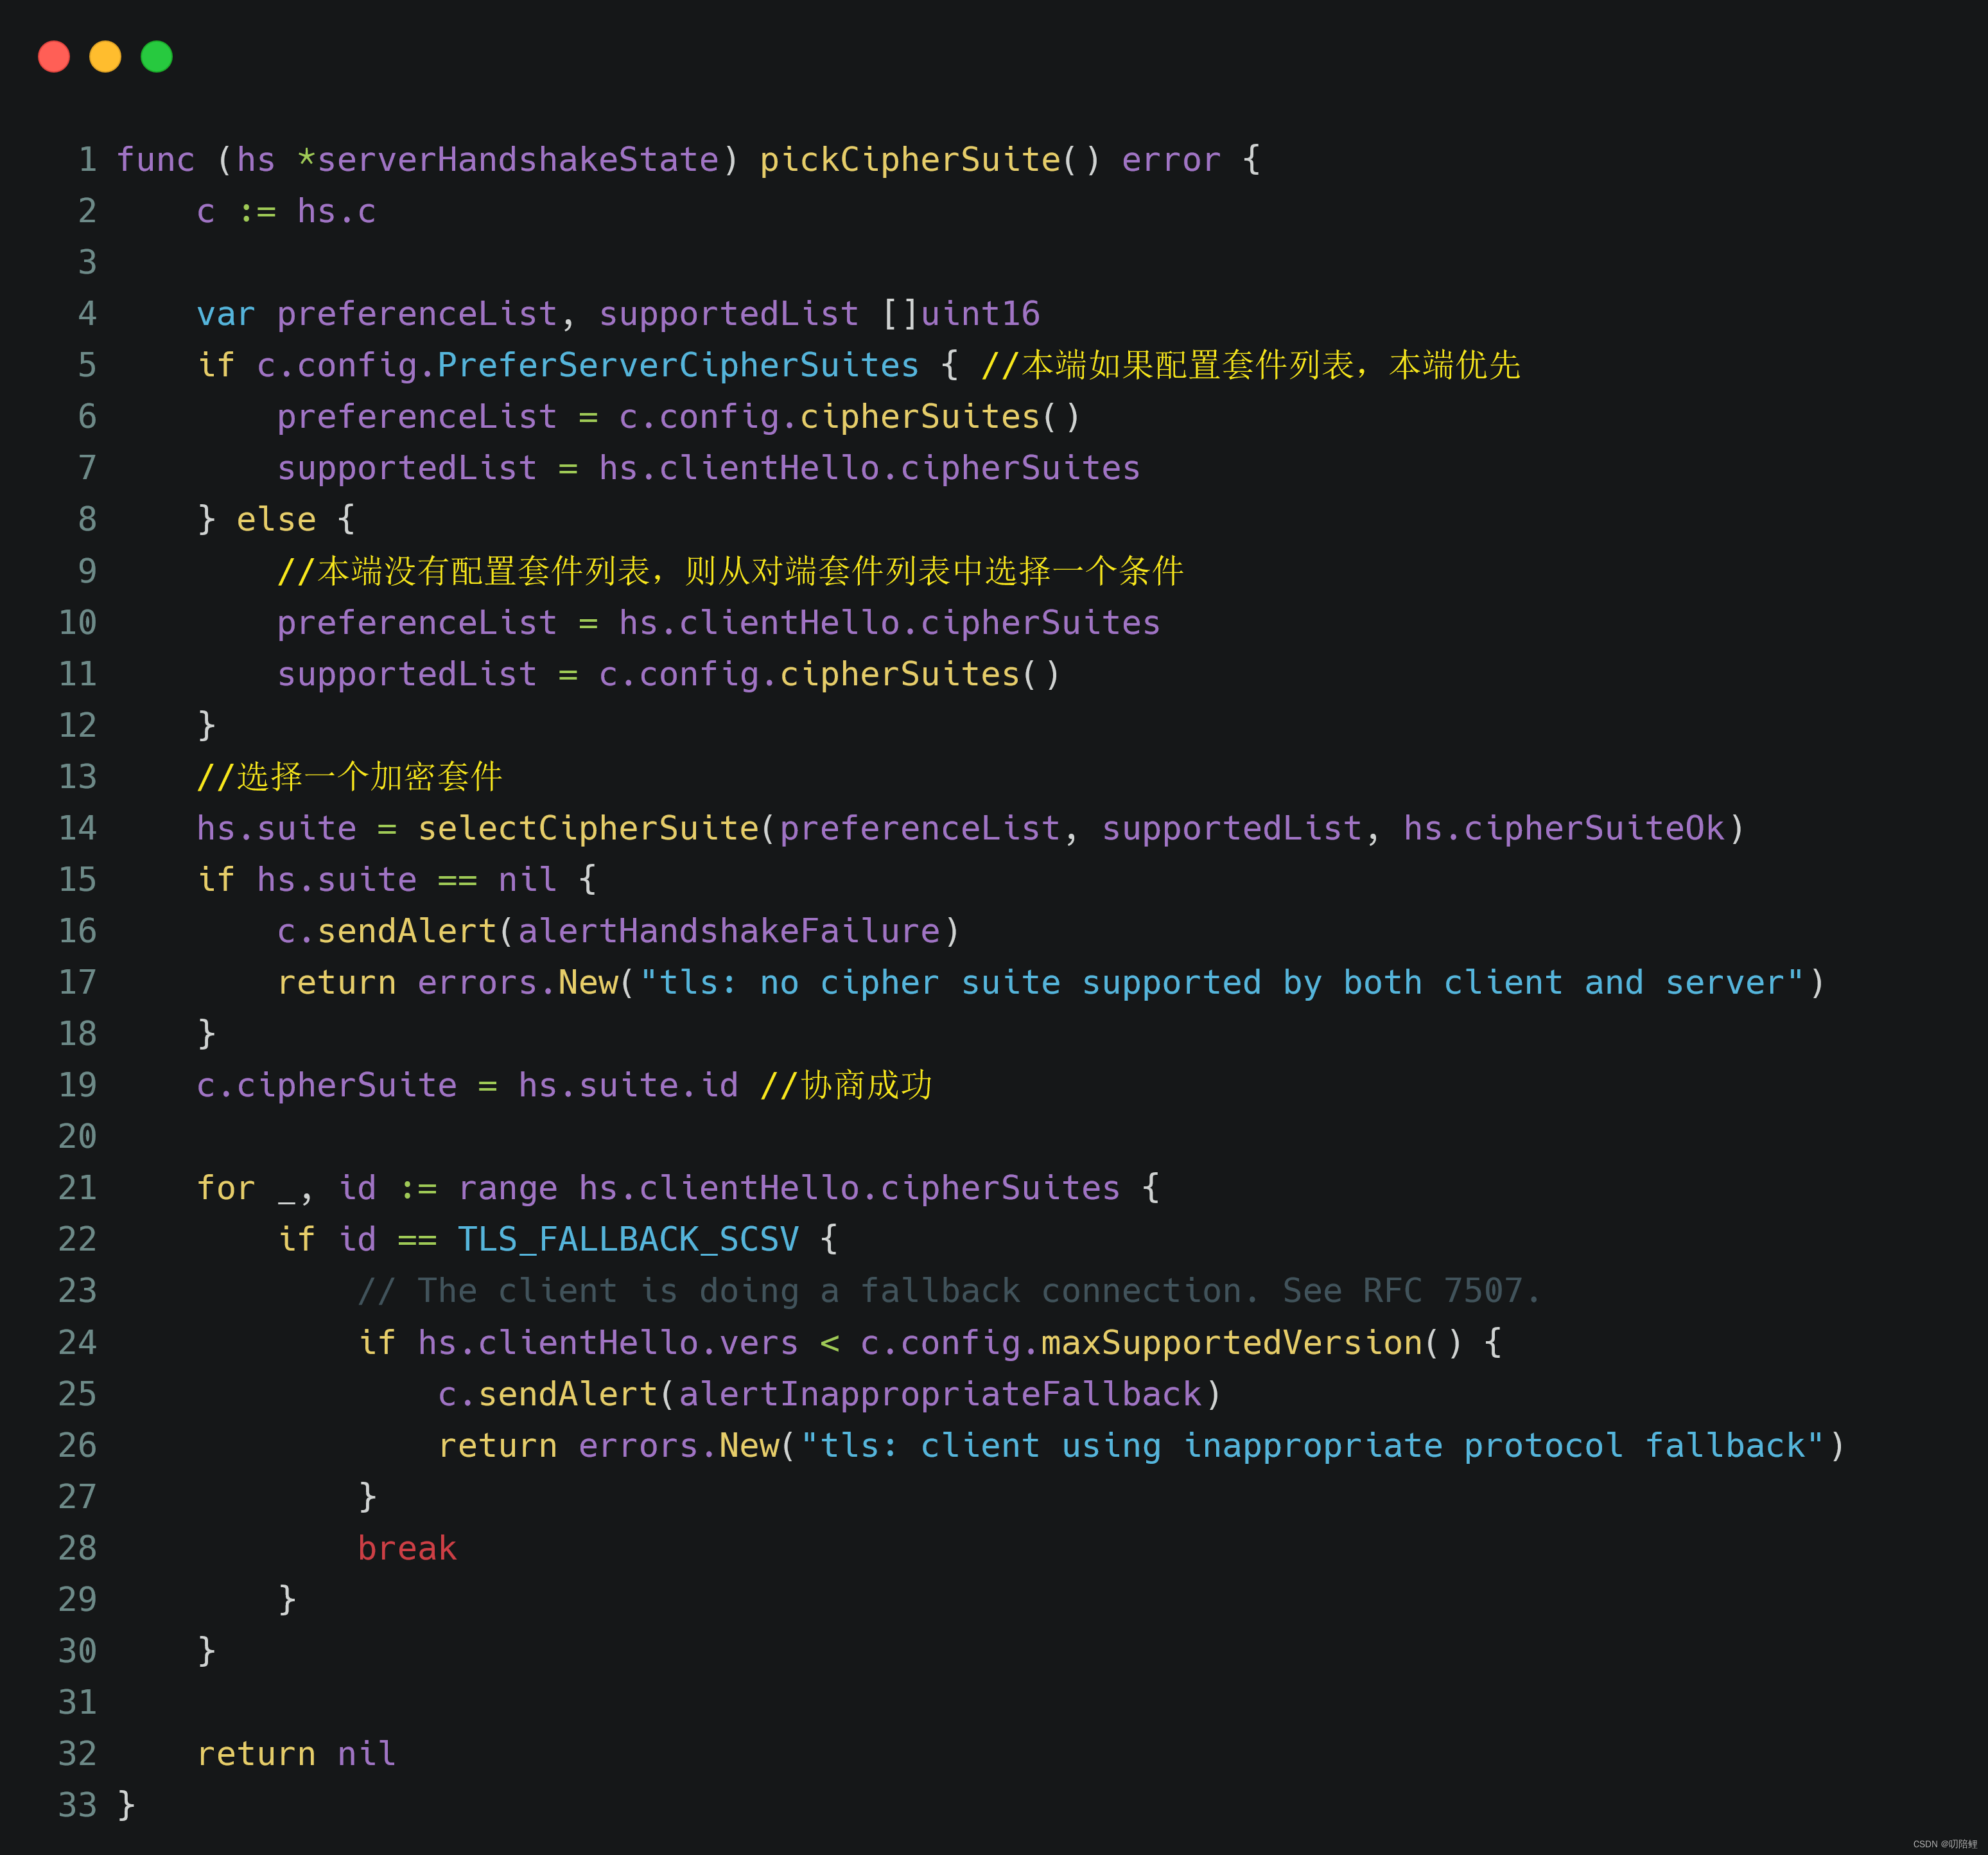The width and height of the screenshot is (1988, 1855).
Task: Click the red break keyword
Action: tap(407, 1549)
